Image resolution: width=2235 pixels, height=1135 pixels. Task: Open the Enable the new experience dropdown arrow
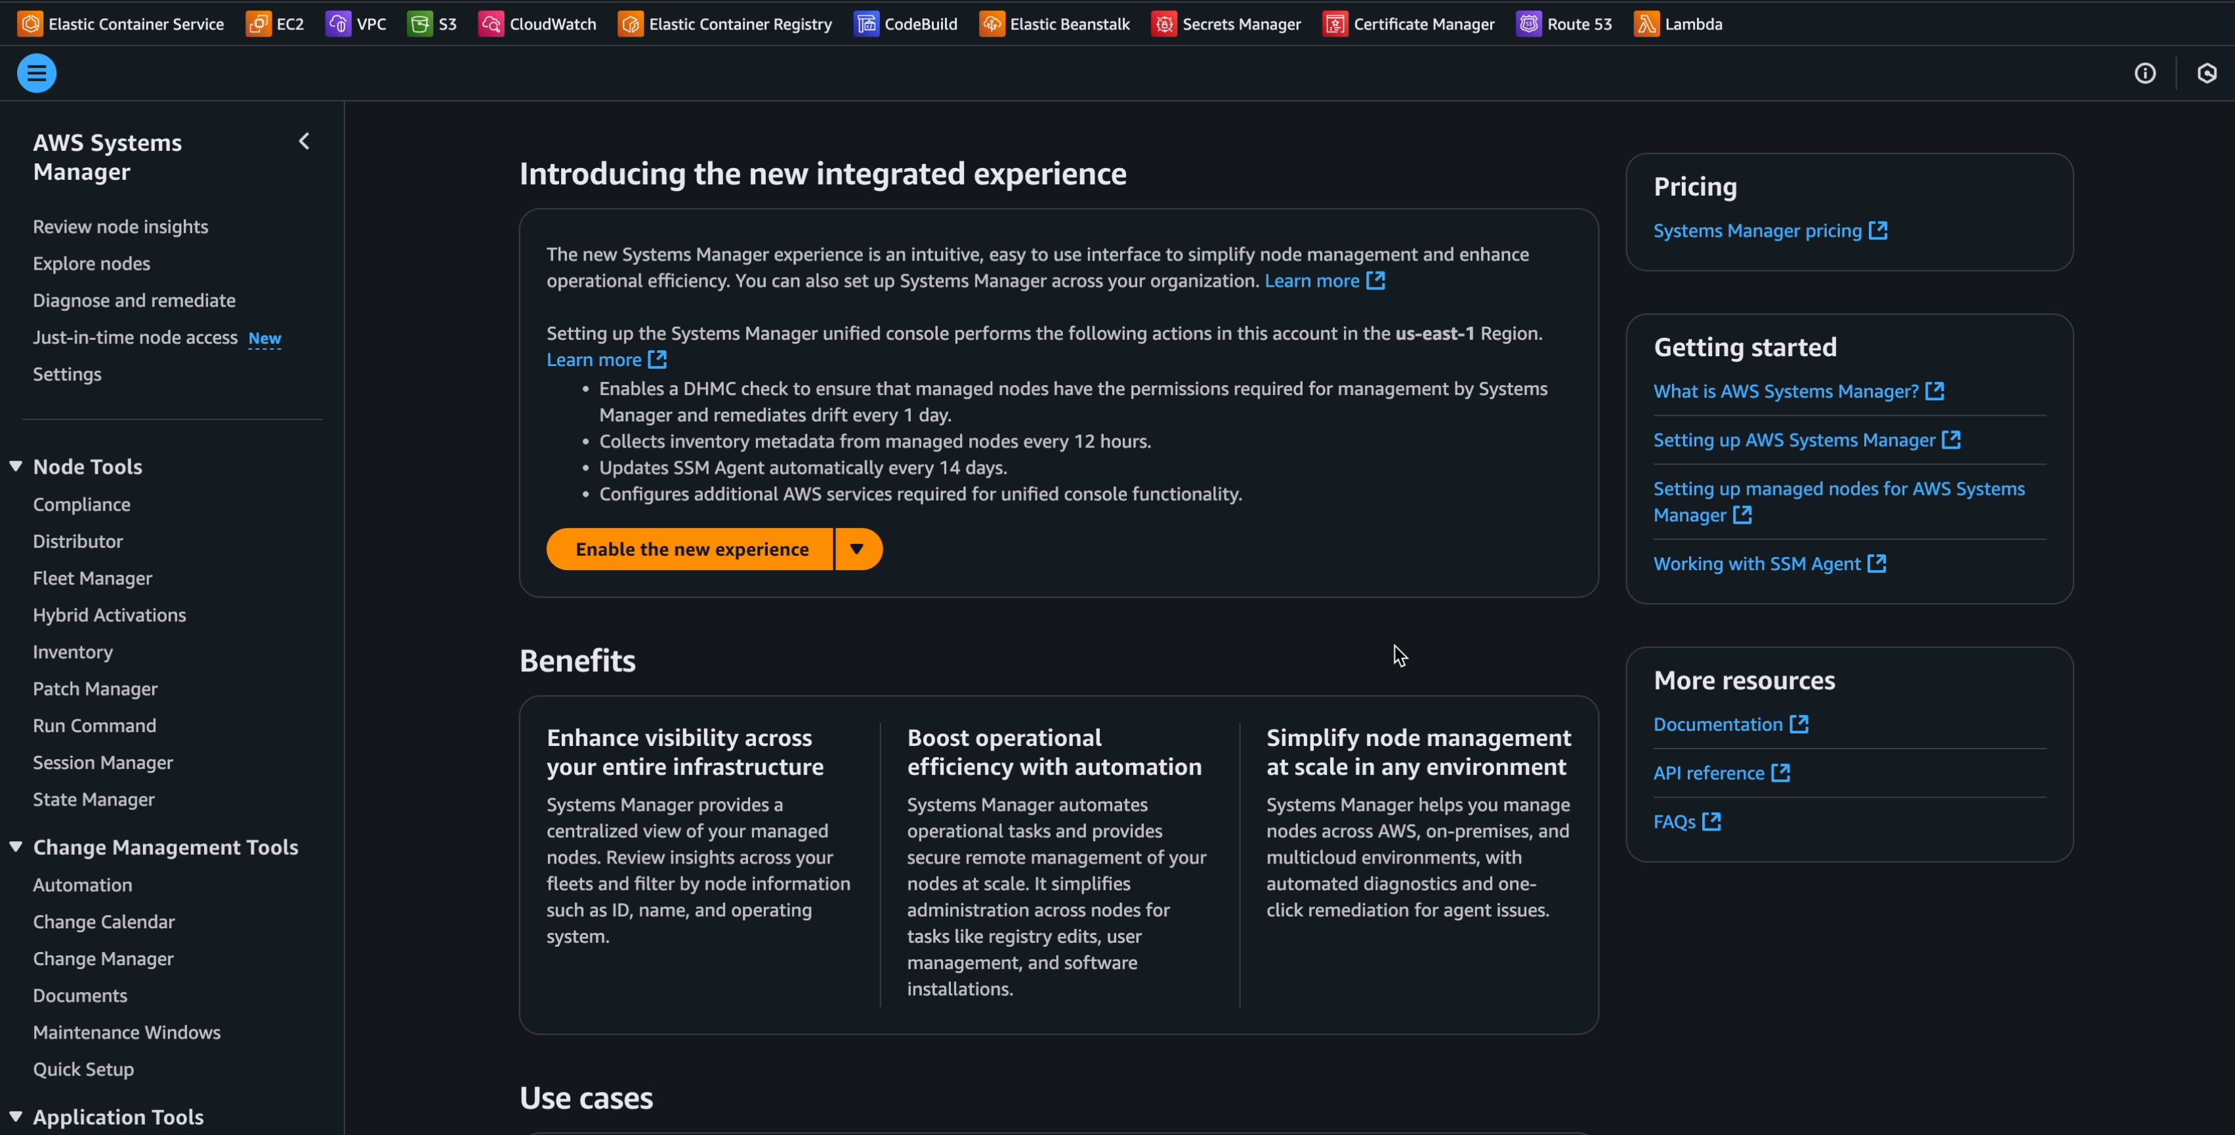click(x=858, y=548)
